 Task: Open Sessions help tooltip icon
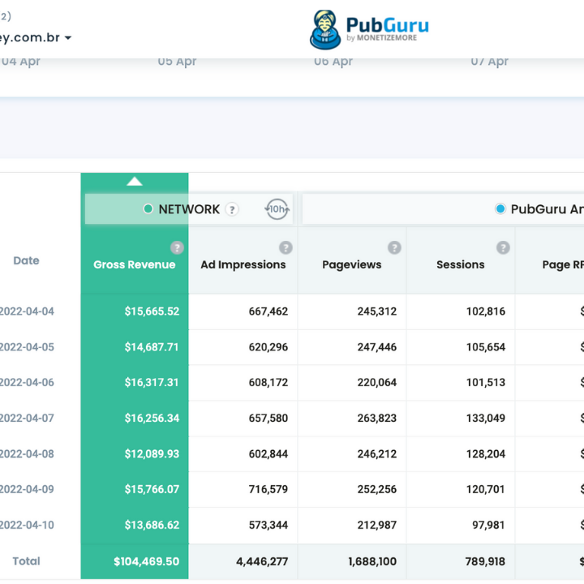pos(503,247)
